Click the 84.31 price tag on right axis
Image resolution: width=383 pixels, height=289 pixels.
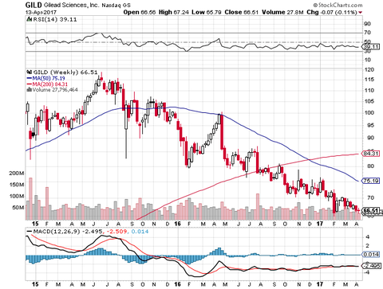371,154
